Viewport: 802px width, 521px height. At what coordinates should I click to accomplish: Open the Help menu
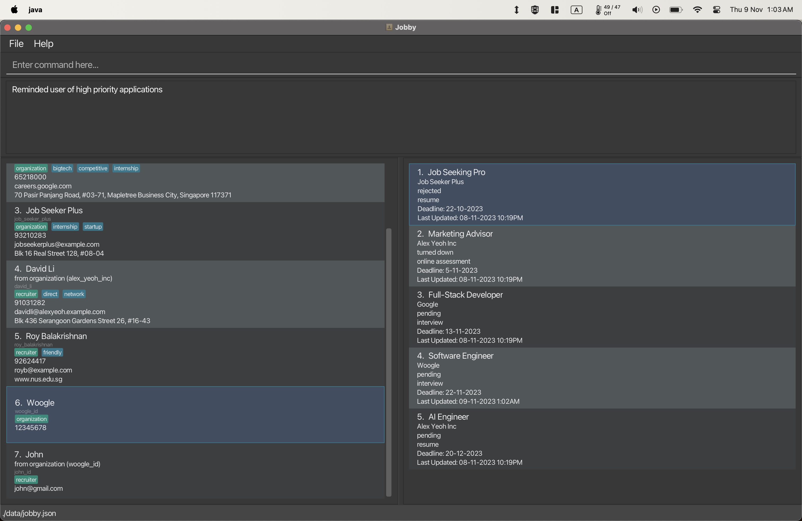pyautogui.click(x=43, y=43)
